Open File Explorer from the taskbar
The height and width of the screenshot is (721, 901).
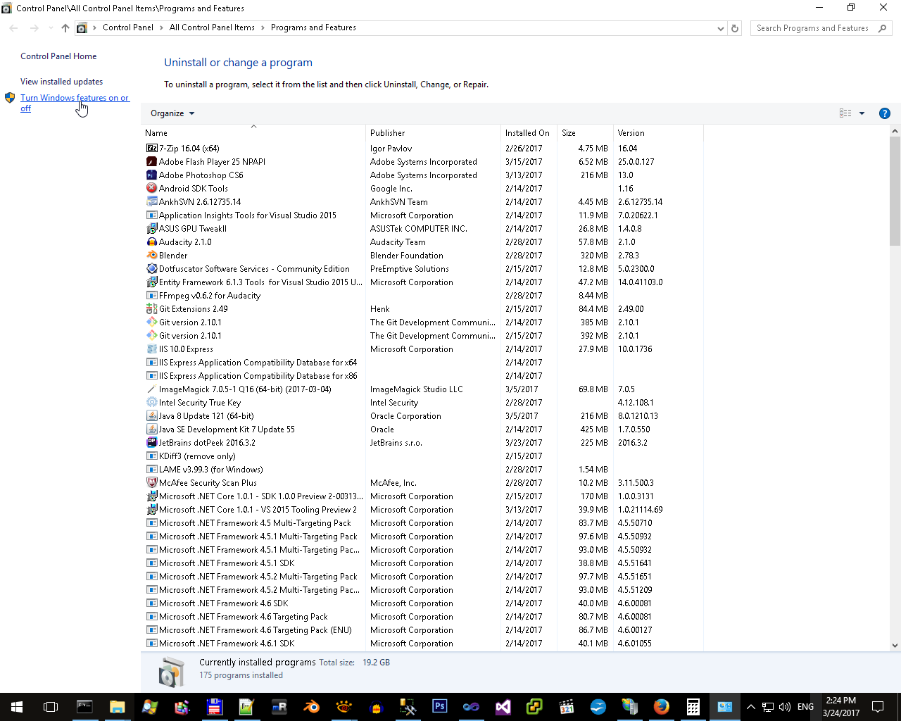tap(117, 707)
